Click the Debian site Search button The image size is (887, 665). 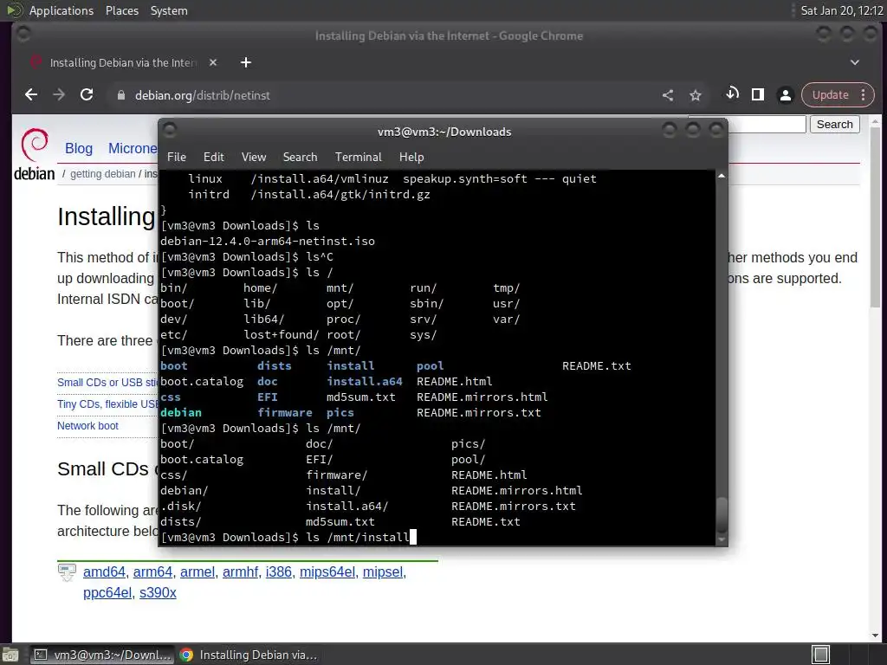(x=834, y=125)
